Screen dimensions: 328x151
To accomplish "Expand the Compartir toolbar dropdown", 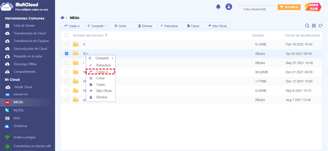I will 97,26.
